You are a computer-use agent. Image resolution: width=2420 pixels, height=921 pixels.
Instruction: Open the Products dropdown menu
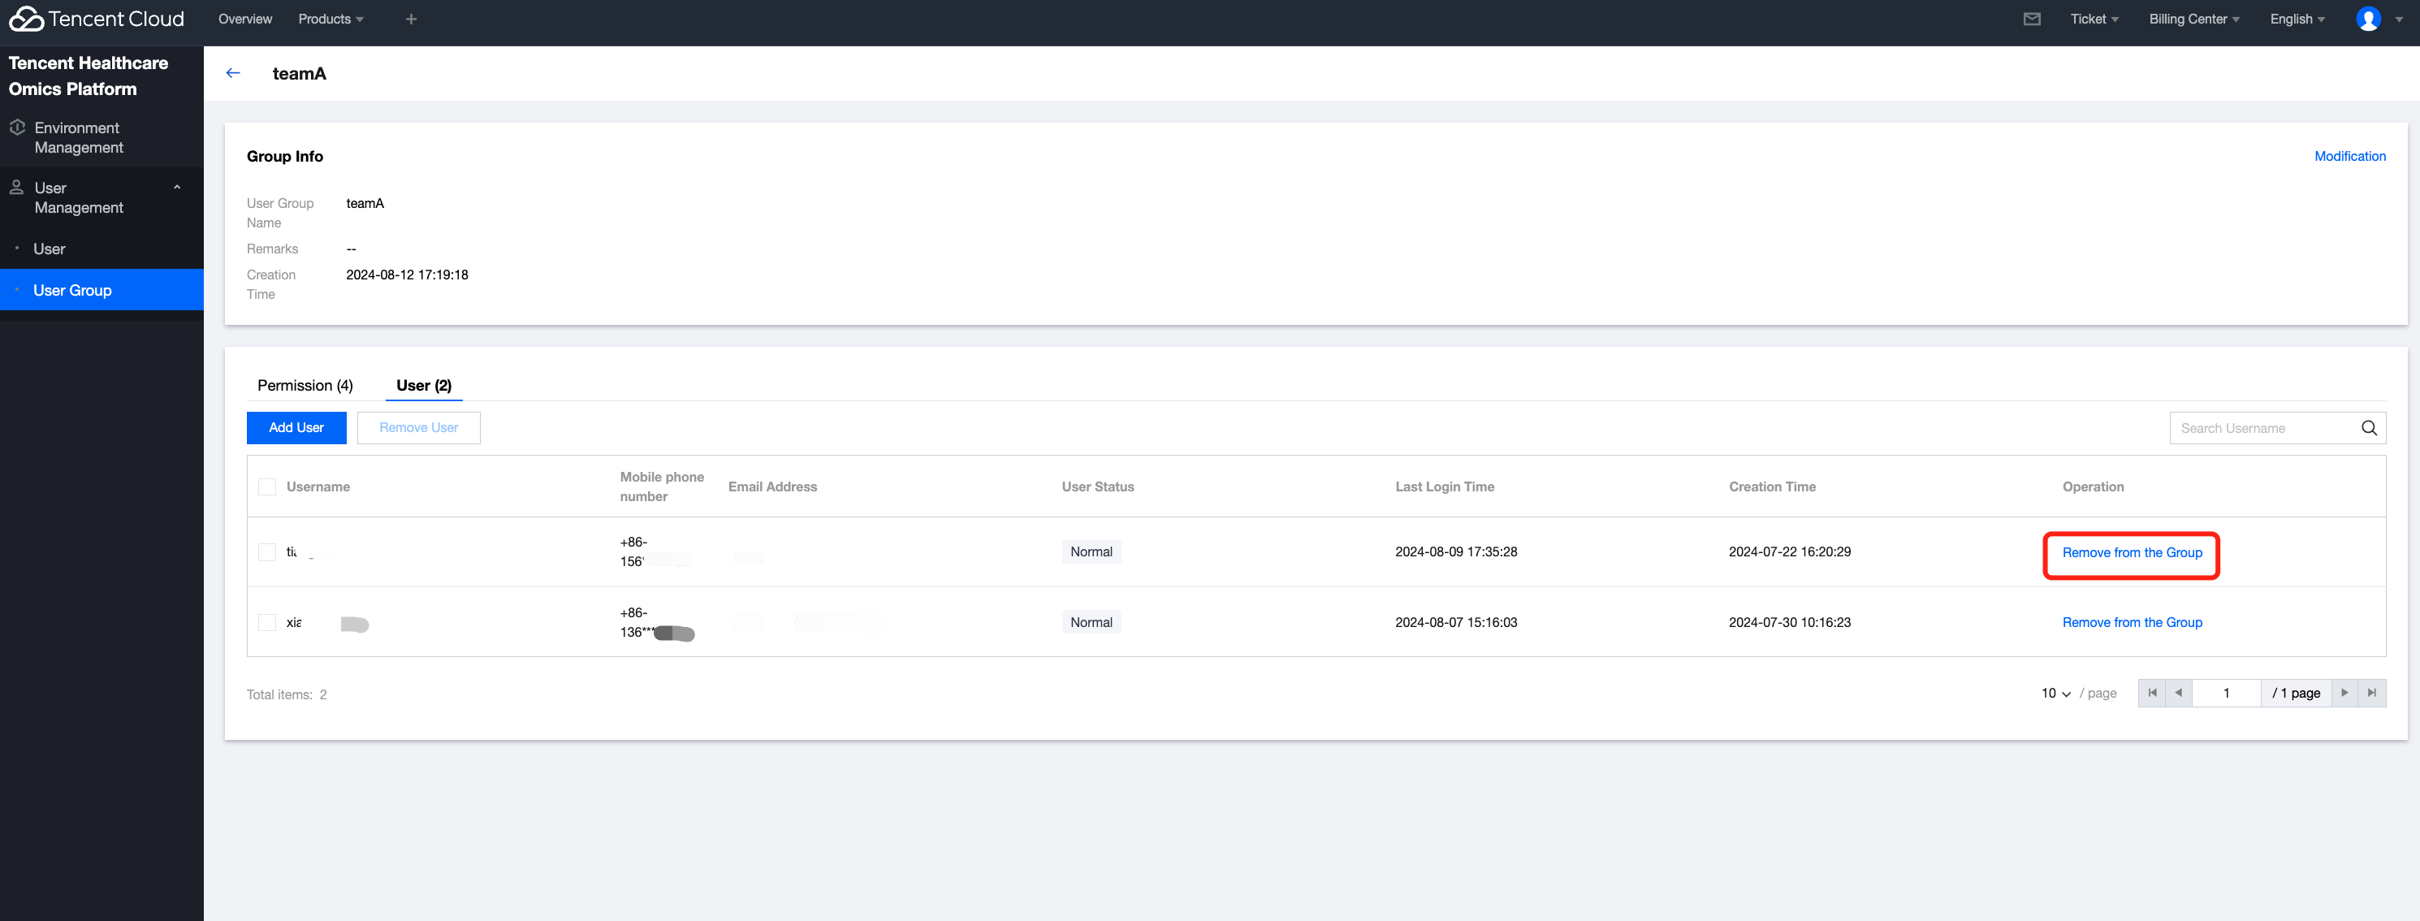[331, 19]
